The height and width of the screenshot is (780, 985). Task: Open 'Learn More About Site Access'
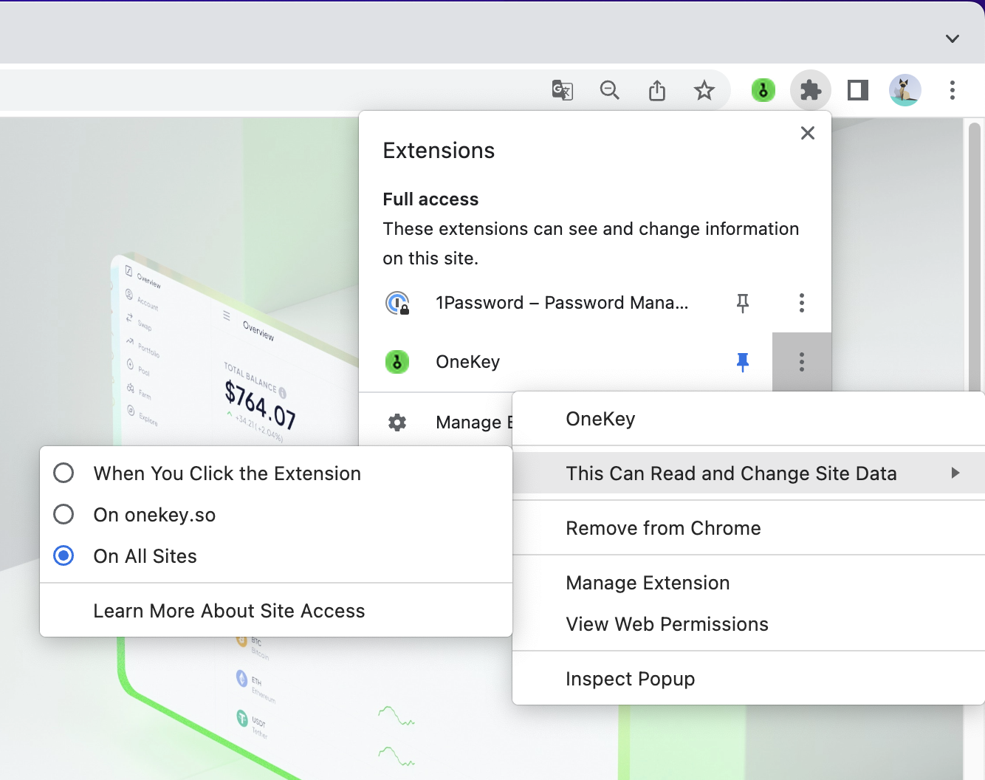(x=276, y=611)
